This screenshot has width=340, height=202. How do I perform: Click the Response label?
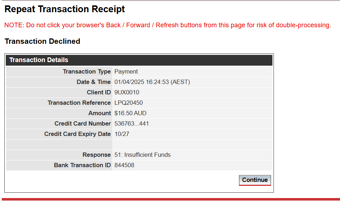pyautogui.click(x=97, y=155)
